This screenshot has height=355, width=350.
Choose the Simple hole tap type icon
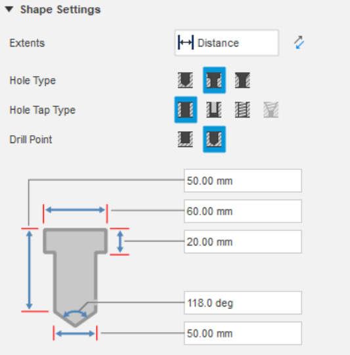(x=186, y=110)
